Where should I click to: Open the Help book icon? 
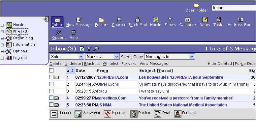[x=74, y=33]
